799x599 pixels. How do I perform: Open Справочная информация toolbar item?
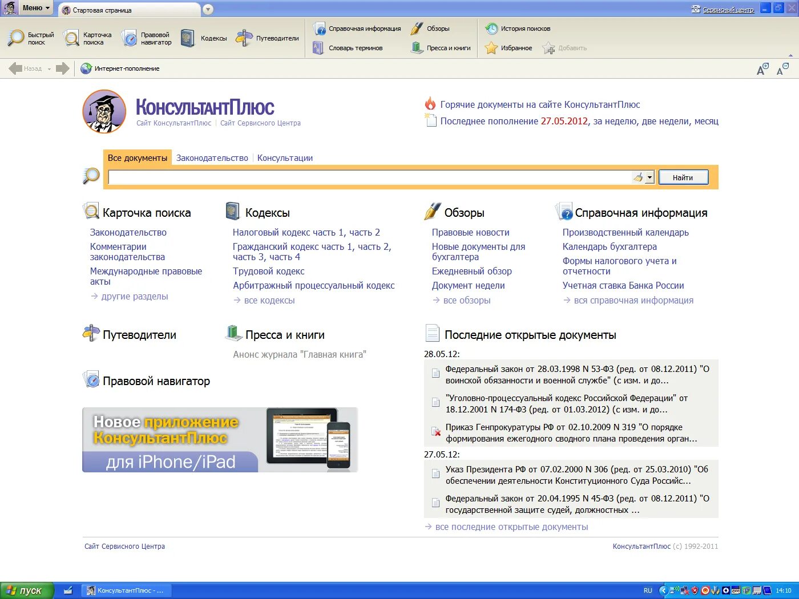point(357,29)
